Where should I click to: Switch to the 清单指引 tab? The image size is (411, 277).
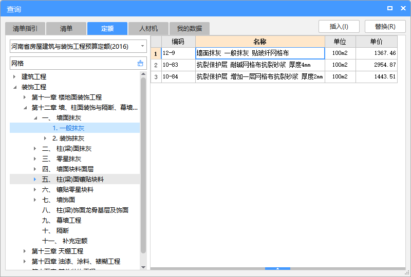[x=25, y=29]
